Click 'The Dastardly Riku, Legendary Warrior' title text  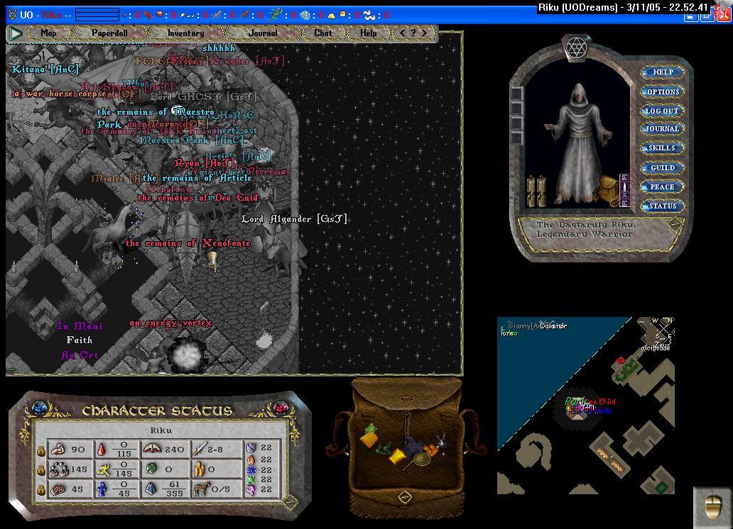pos(585,230)
